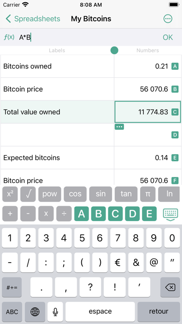Insert the x² square function
This screenshot has height=324, width=182.
click(x=10, y=194)
